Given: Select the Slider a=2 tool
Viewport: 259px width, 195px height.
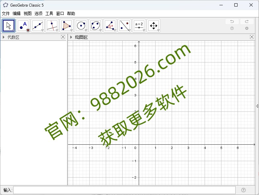Looking at the screenshot, I should 139,26.
